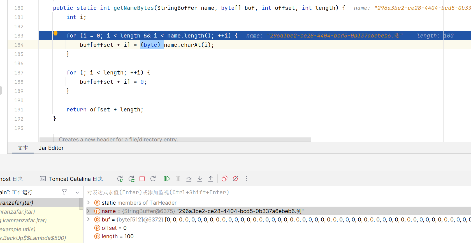Expand the name StringBuffer variable
471x243 pixels.
88,211
